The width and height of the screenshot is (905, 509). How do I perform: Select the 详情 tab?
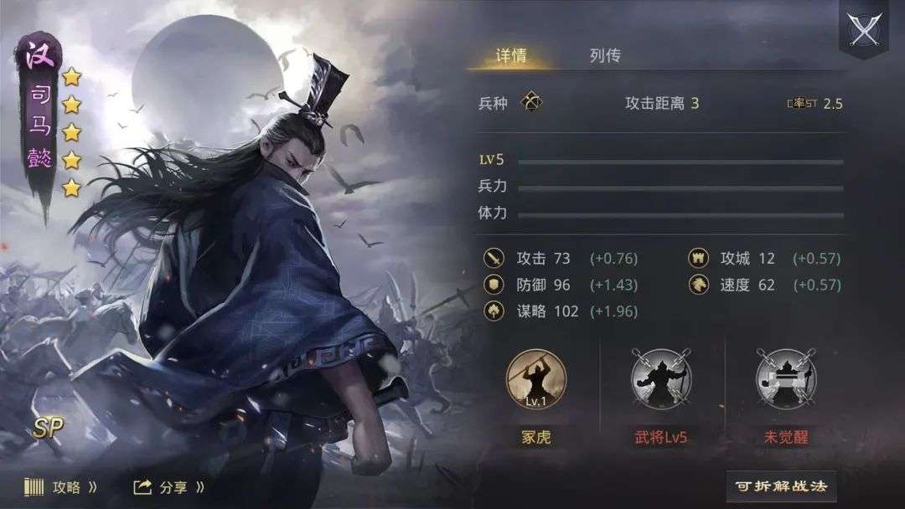tap(511, 55)
